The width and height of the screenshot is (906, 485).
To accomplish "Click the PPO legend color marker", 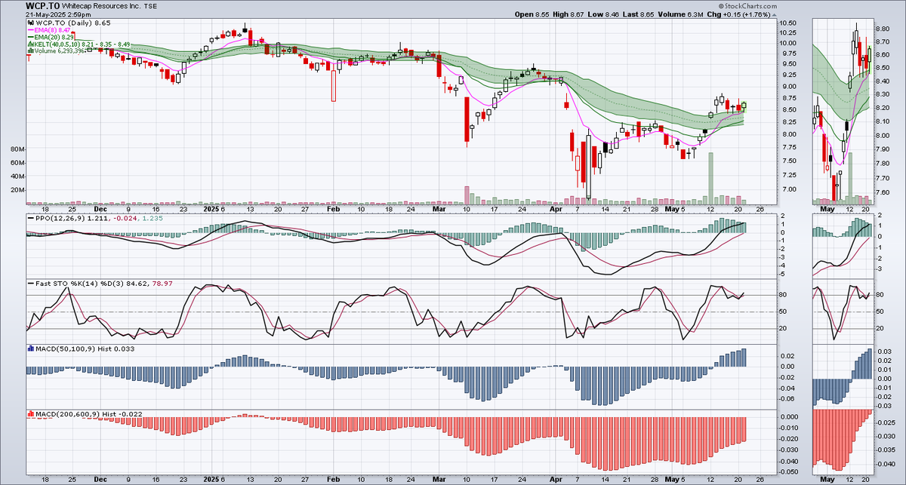I will [29, 218].
